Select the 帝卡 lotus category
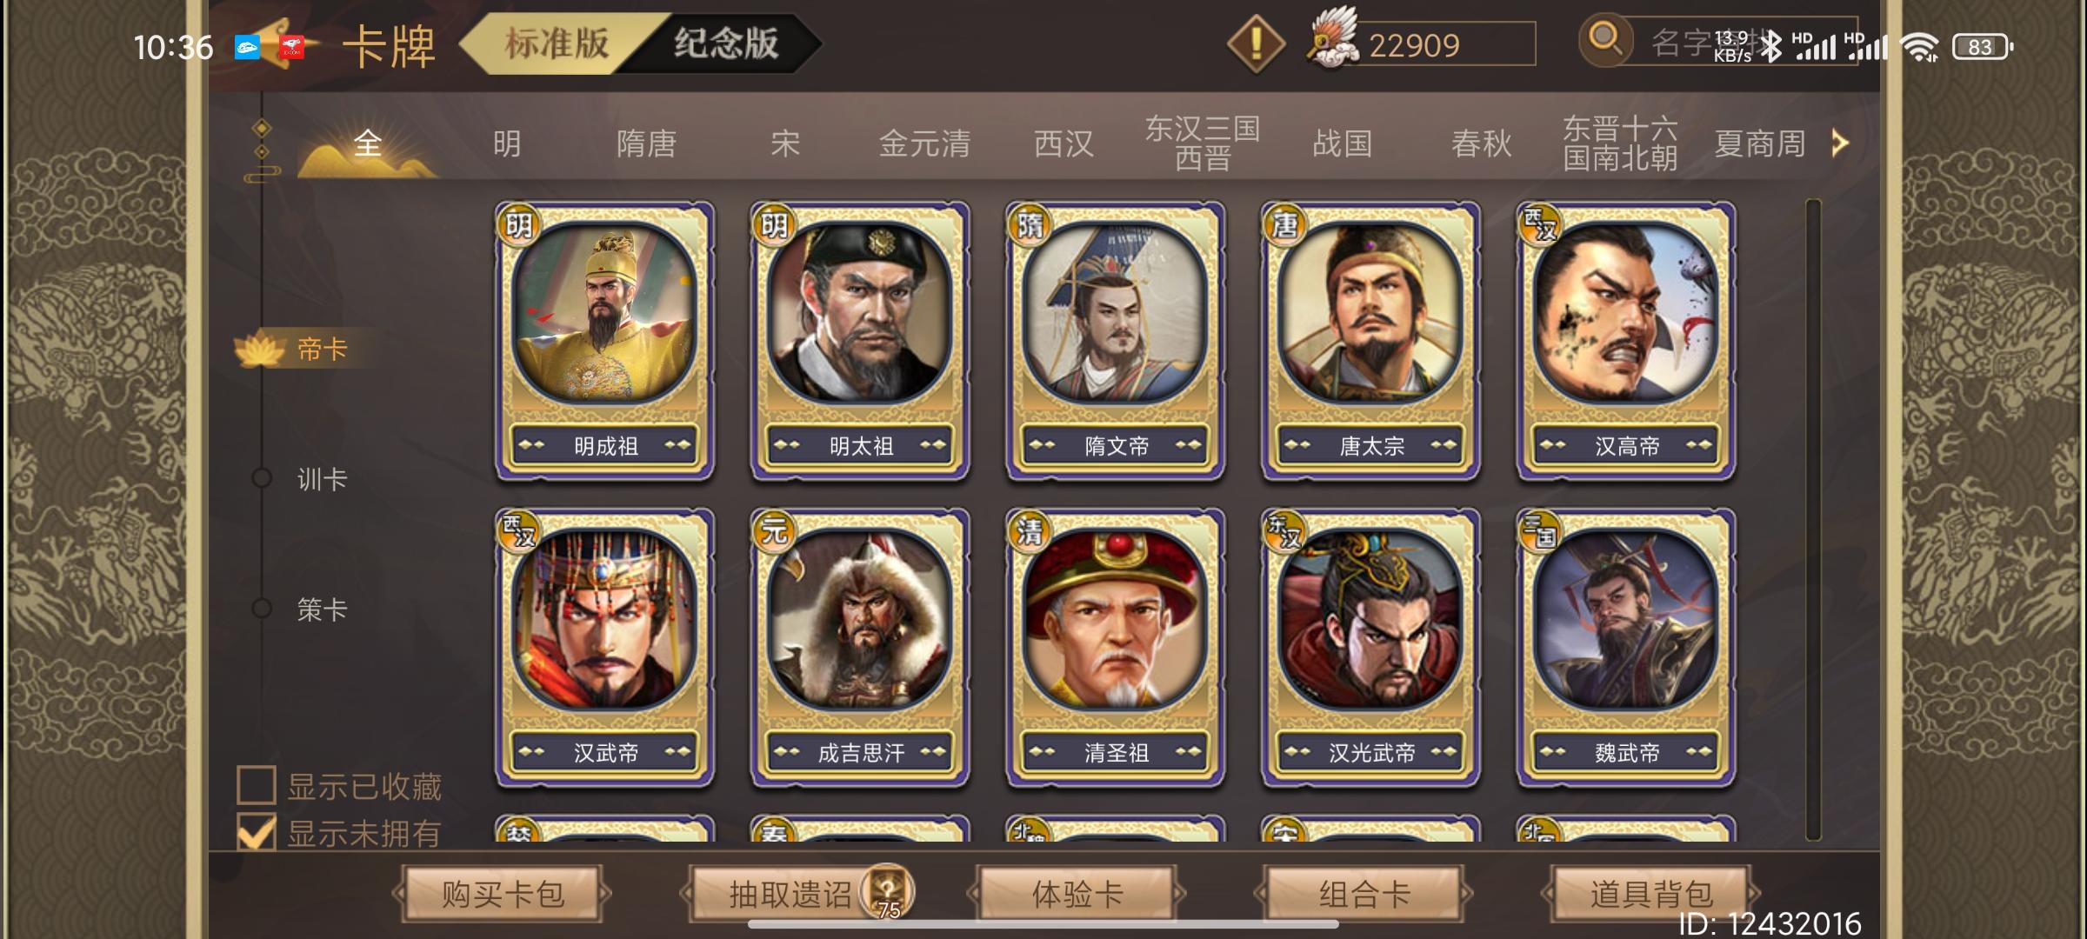This screenshot has height=939, width=2087. [x=294, y=350]
